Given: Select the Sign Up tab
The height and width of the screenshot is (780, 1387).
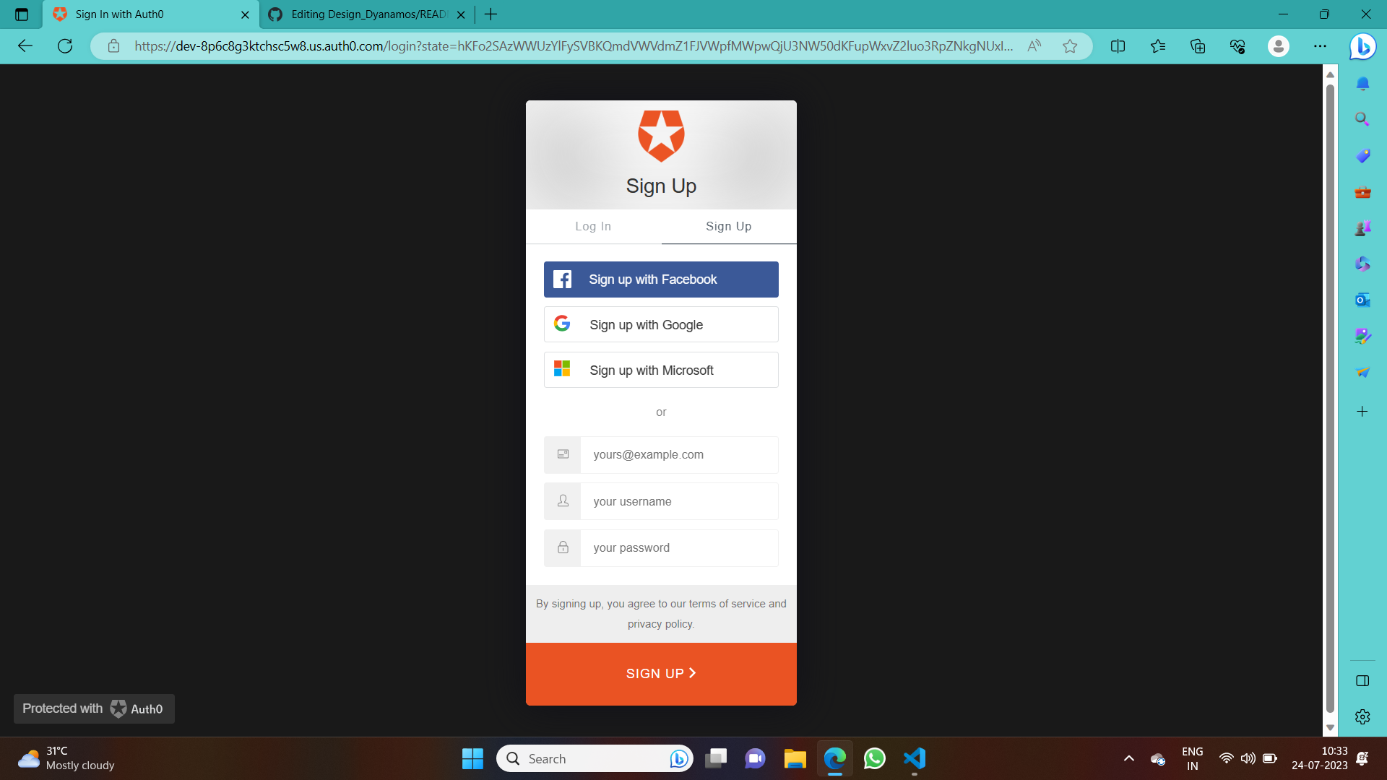Looking at the screenshot, I should click(728, 227).
